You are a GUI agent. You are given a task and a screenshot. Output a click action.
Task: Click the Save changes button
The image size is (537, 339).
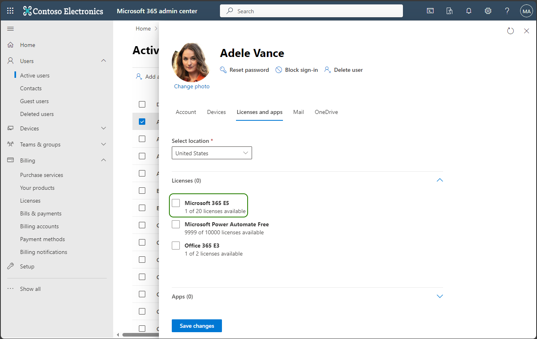[197, 326]
